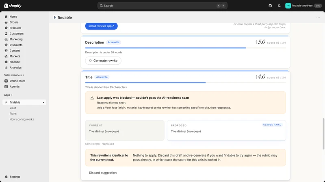This screenshot has width=325, height=182.
Task: Click the findable logo in page header
Action: click(55, 17)
